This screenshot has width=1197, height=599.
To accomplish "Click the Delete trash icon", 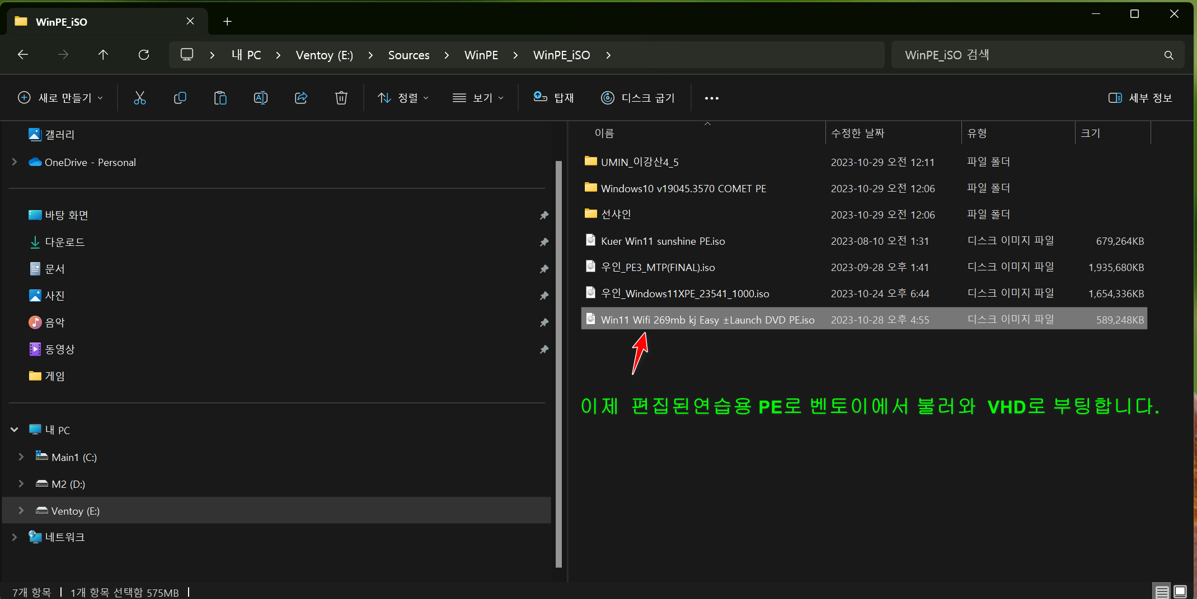I will pyautogui.click(x=341, y=98).
